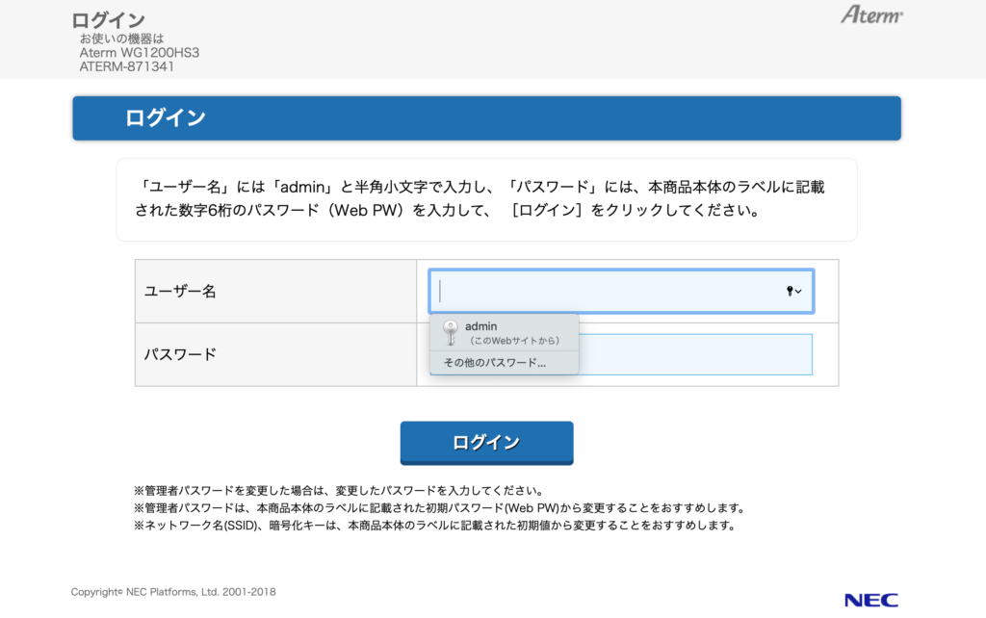Screen dimensions: 986x618
Task: Click the パスワード row label
Action: coord(180,354)
